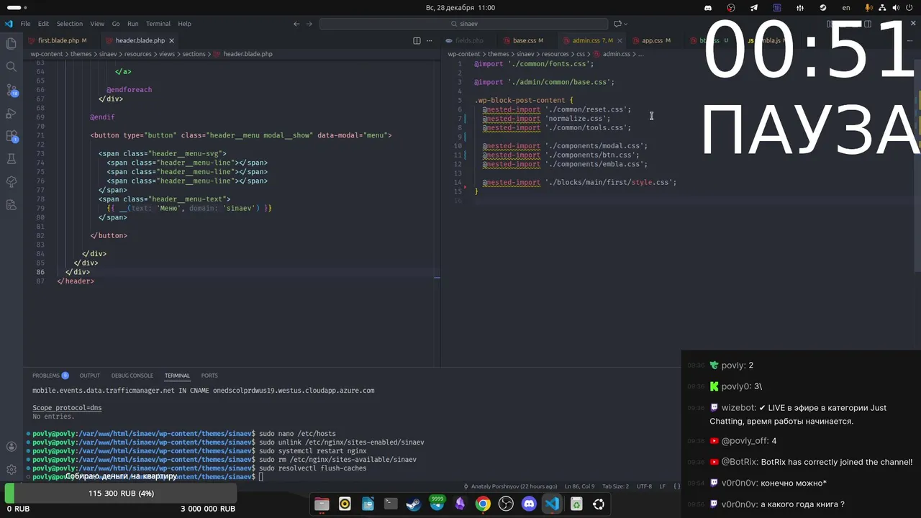Go forward with the navigation arrow
This screenshot has width=921, height=518.
(309, 24)
